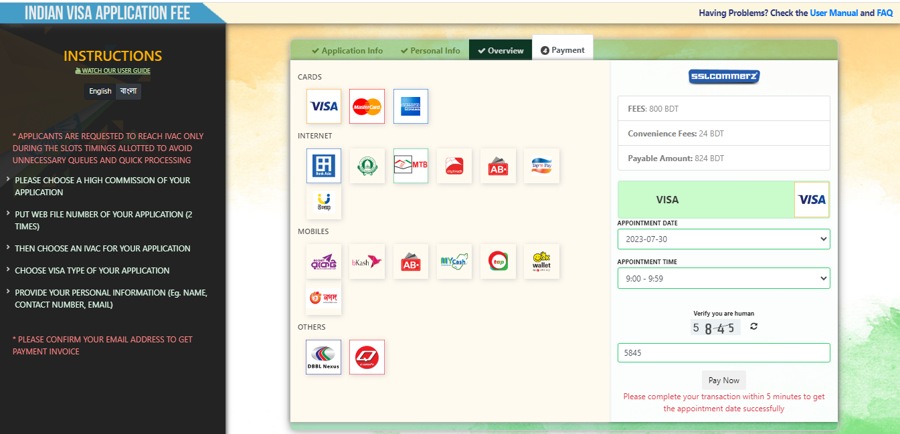The image size is (900, 434).
Task: Select the Upay icon under INTERNET
Action: click(324, 203)
